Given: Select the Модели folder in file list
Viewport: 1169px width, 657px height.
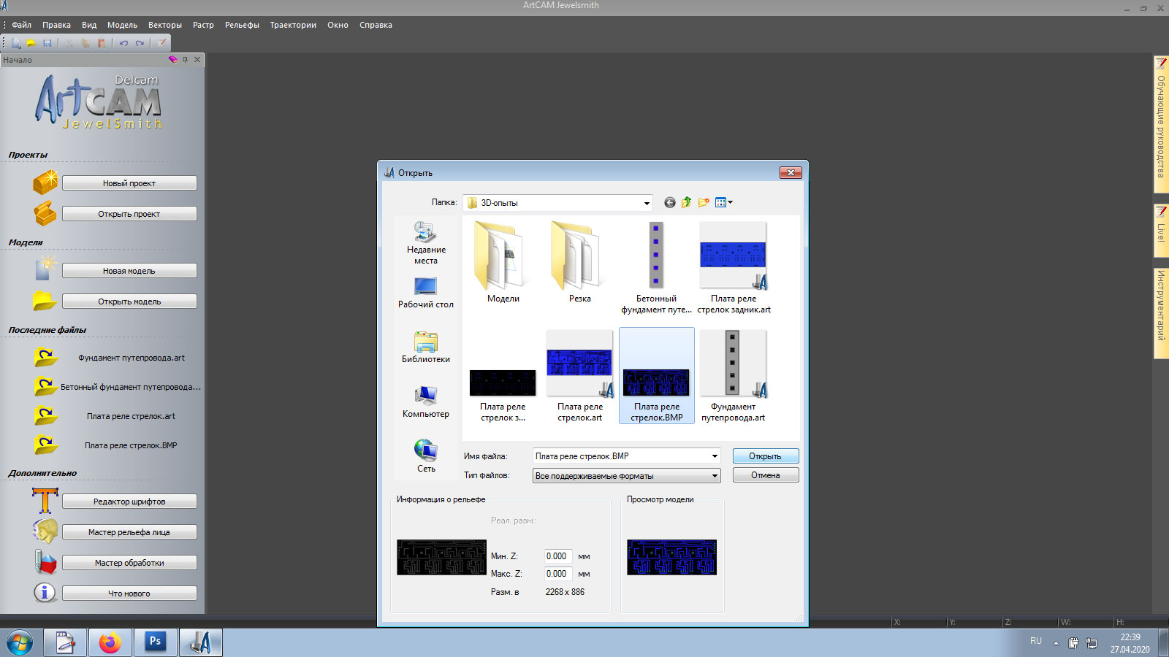Looking at the screenshot, I should coord(503,263).
